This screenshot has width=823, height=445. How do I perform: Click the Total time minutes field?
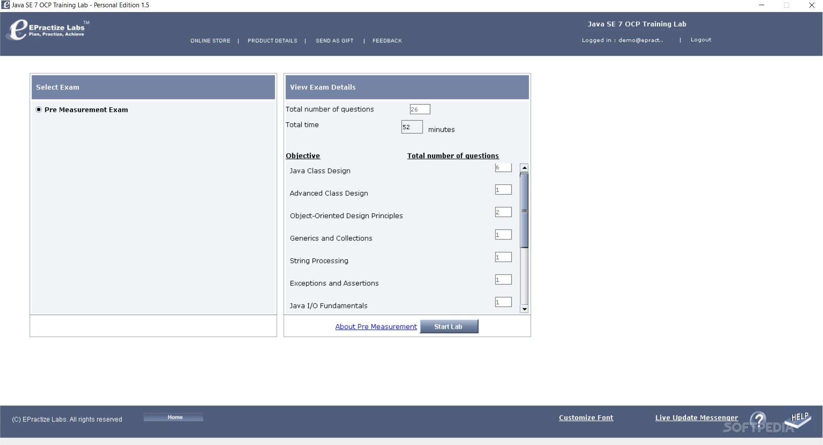pos(411,127)
